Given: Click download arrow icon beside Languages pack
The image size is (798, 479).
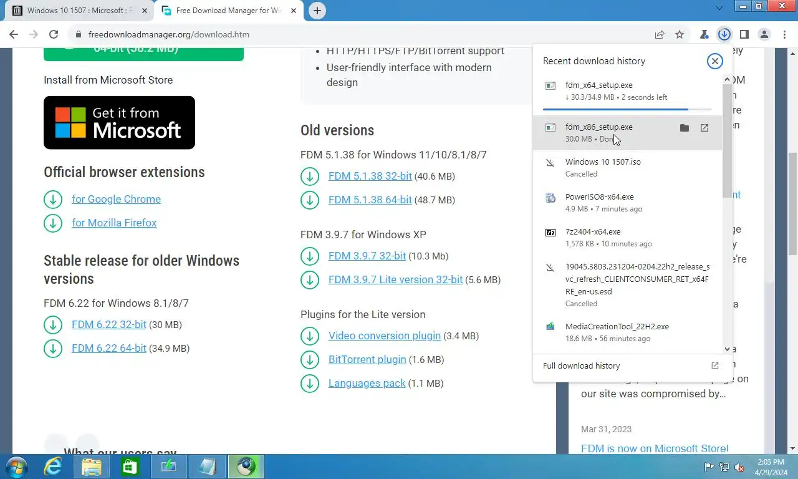Looking at the screenshot, I should point(310,384).
